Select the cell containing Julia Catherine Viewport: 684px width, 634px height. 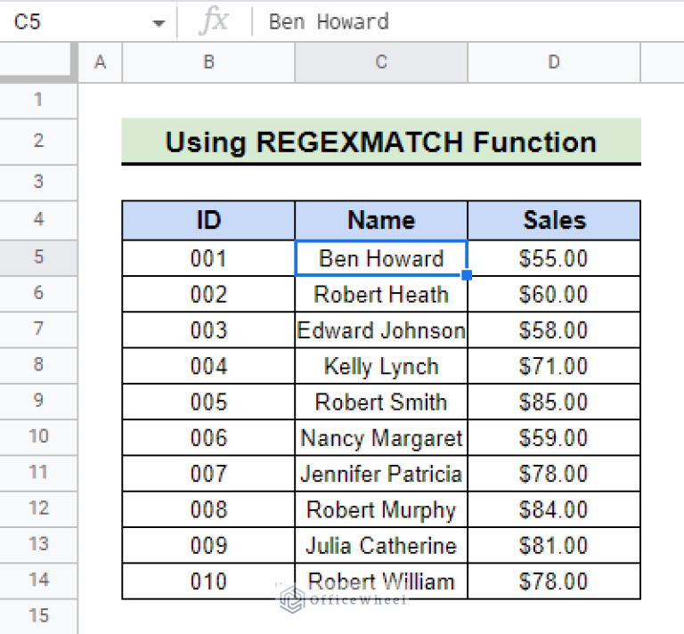(x=381, y=545)
